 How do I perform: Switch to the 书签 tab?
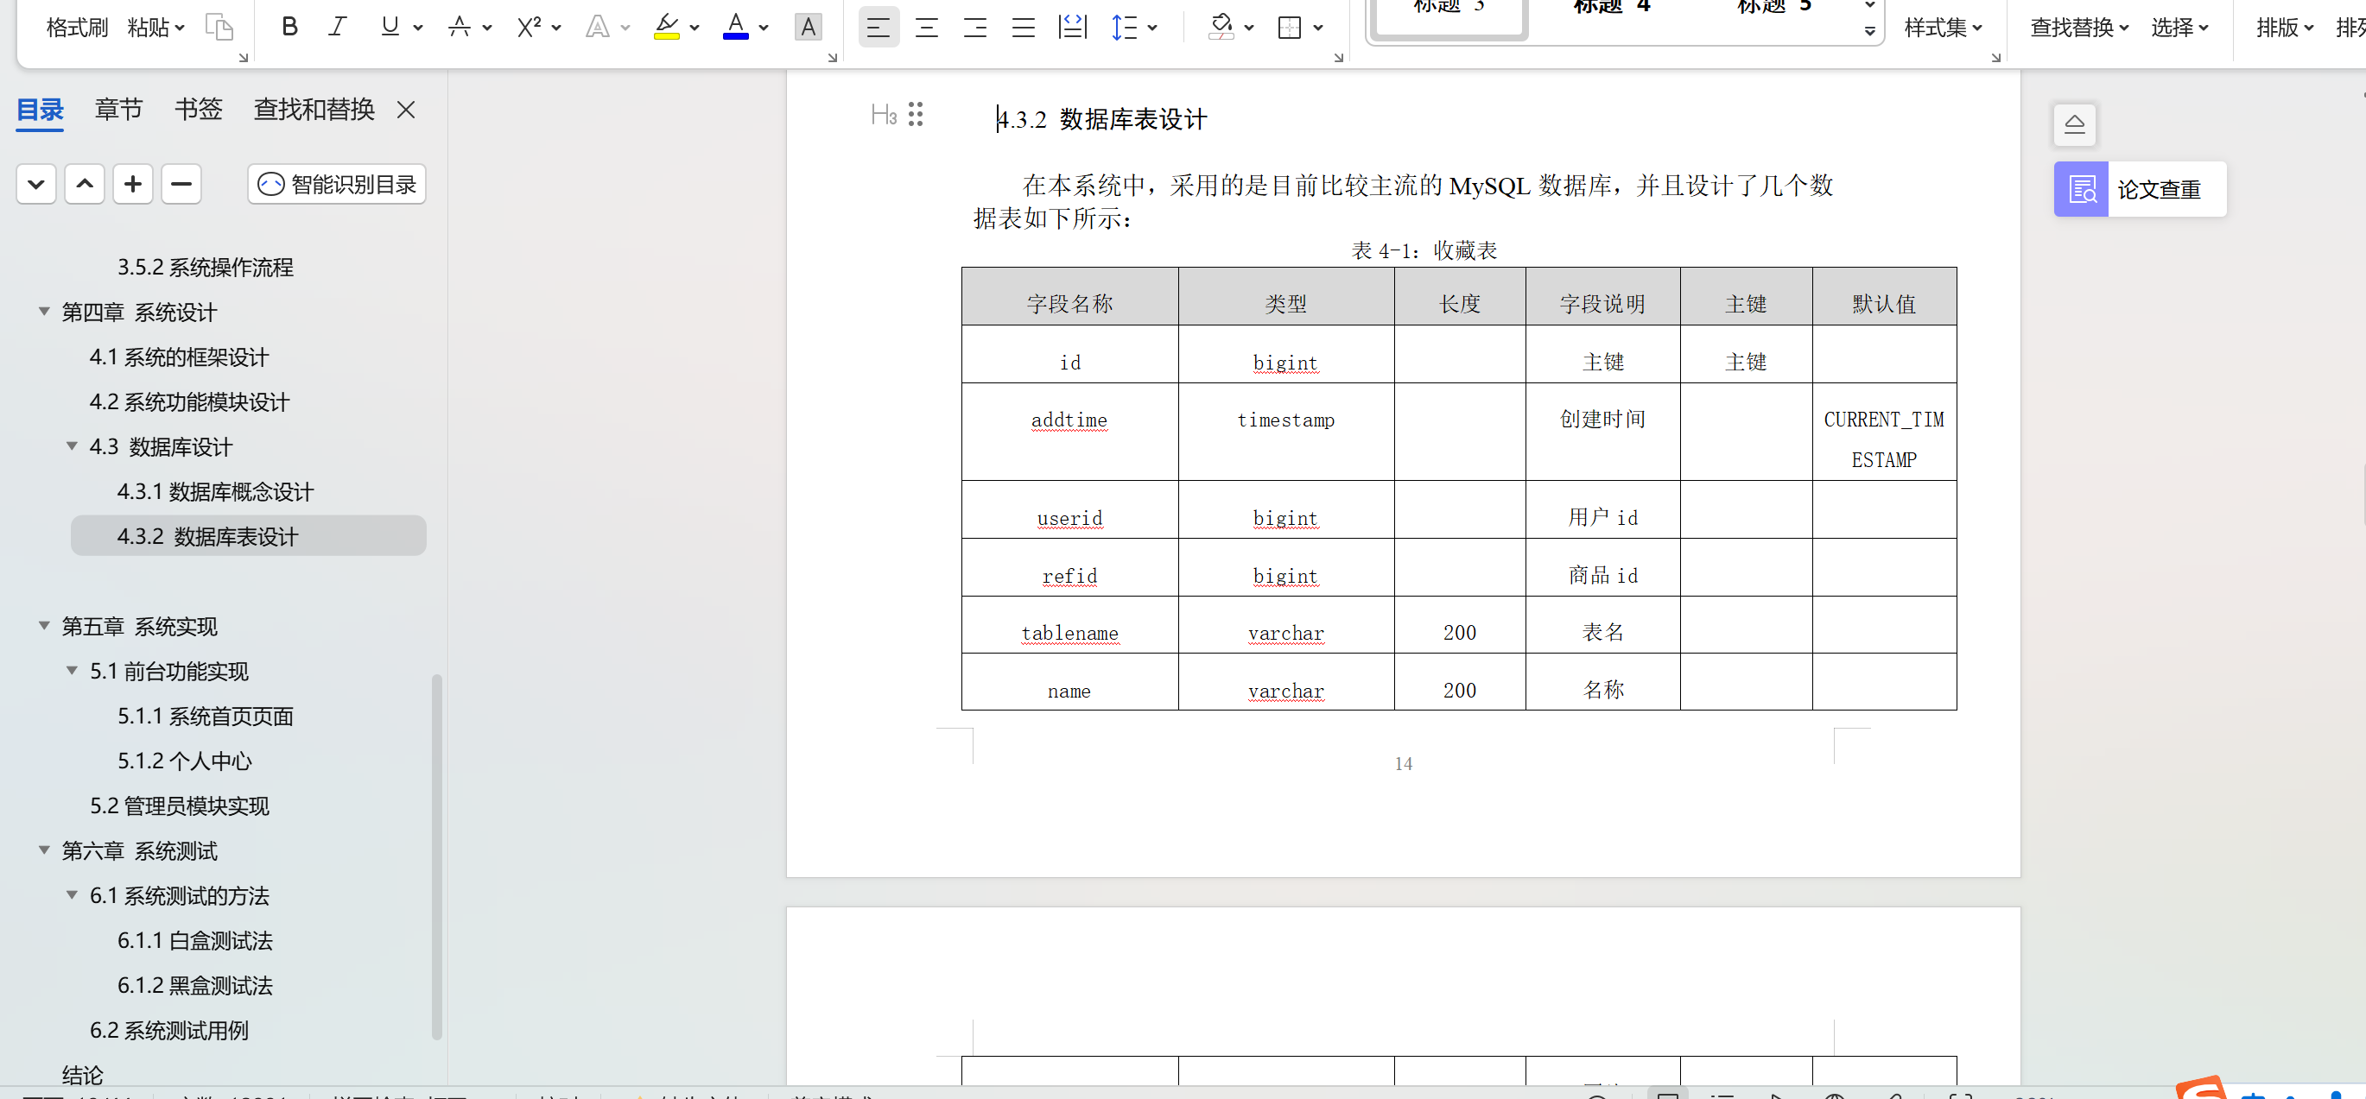tap(199, 110)
